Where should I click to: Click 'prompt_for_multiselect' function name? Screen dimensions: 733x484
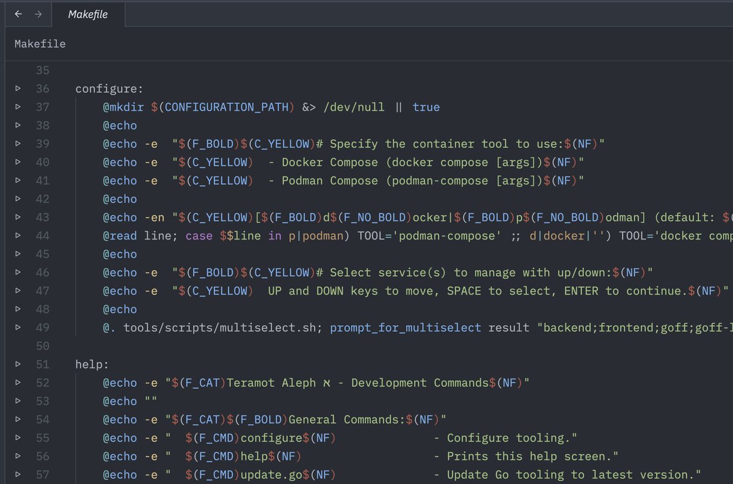pyautogui.click(x=406, y=328)
